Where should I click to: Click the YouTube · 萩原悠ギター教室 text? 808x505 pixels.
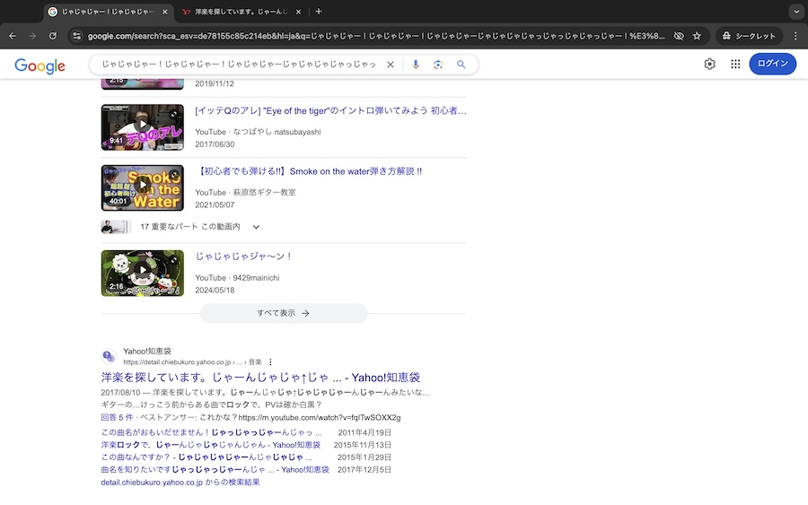245,193
